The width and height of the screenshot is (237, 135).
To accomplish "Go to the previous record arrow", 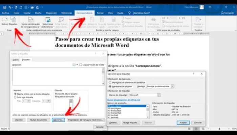I will [x=168, y=18].
